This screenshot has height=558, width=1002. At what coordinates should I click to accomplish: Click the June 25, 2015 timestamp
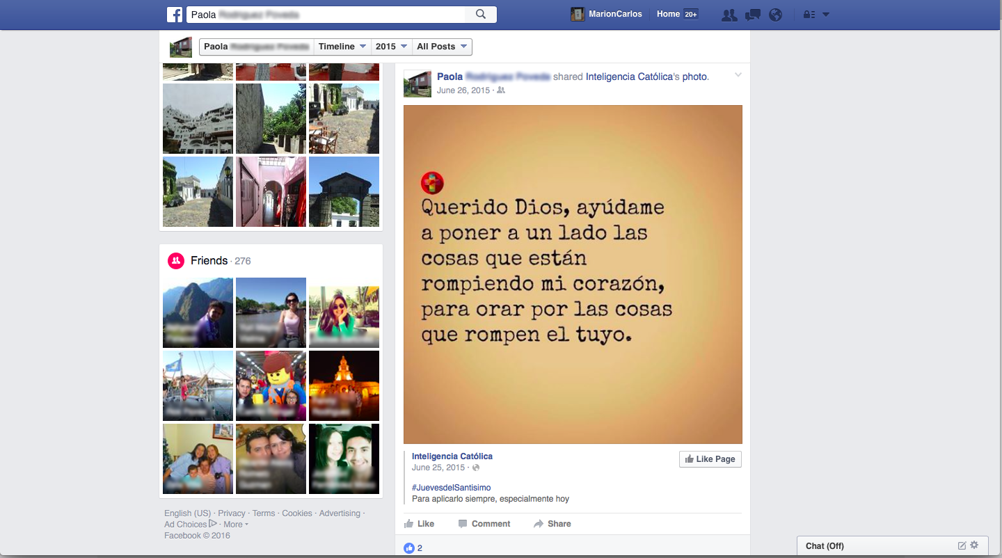pos(438,468)
